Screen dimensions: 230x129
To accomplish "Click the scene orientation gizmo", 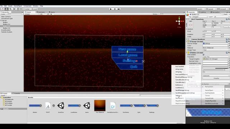I will [179, 21].
